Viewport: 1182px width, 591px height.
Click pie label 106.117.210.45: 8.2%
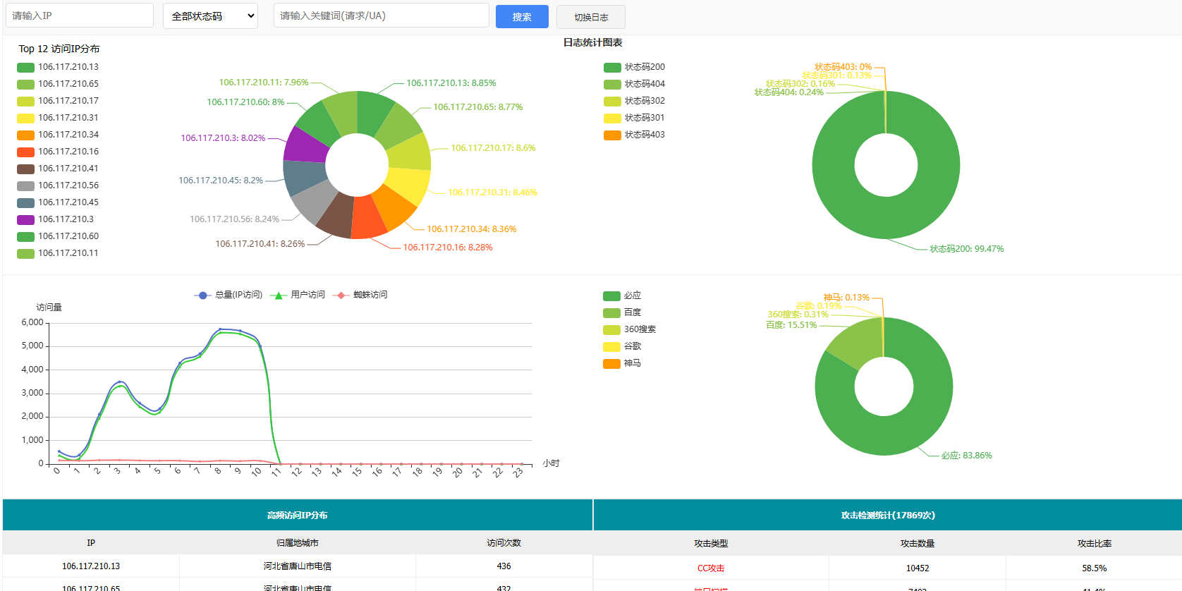coord(221,181)
